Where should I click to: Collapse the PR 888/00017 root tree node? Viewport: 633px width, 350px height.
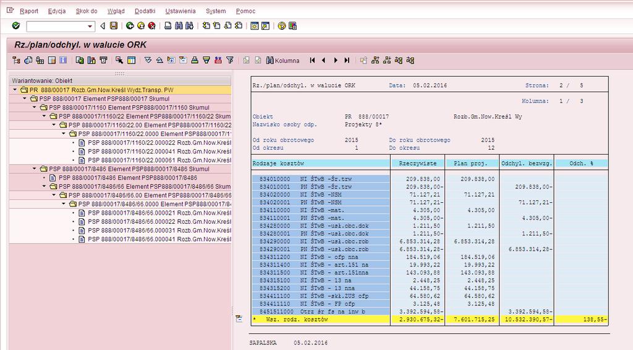tap(15, 90)
